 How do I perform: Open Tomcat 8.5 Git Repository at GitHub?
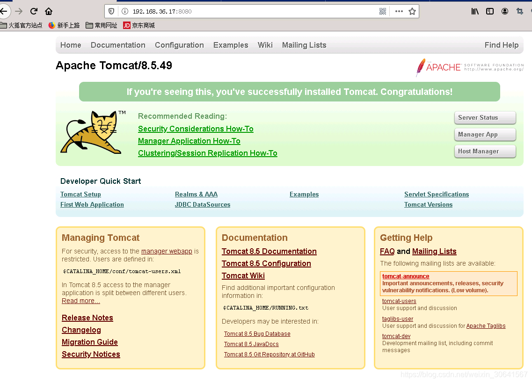coord(270,354)
